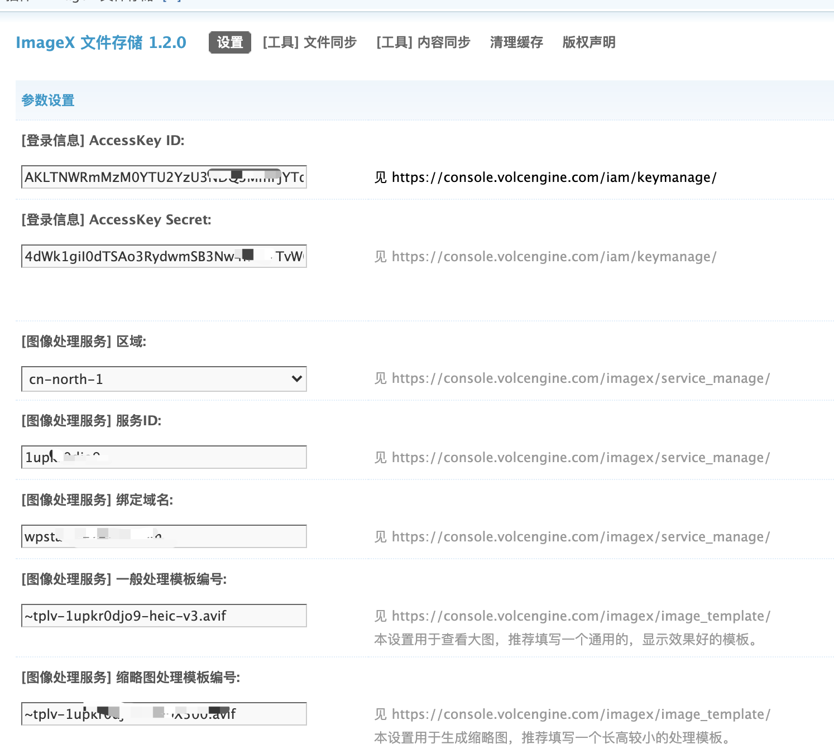Screen dimensions: 834x749
Task: Open the 版权声明 tab
Action: tap(589, 42)
